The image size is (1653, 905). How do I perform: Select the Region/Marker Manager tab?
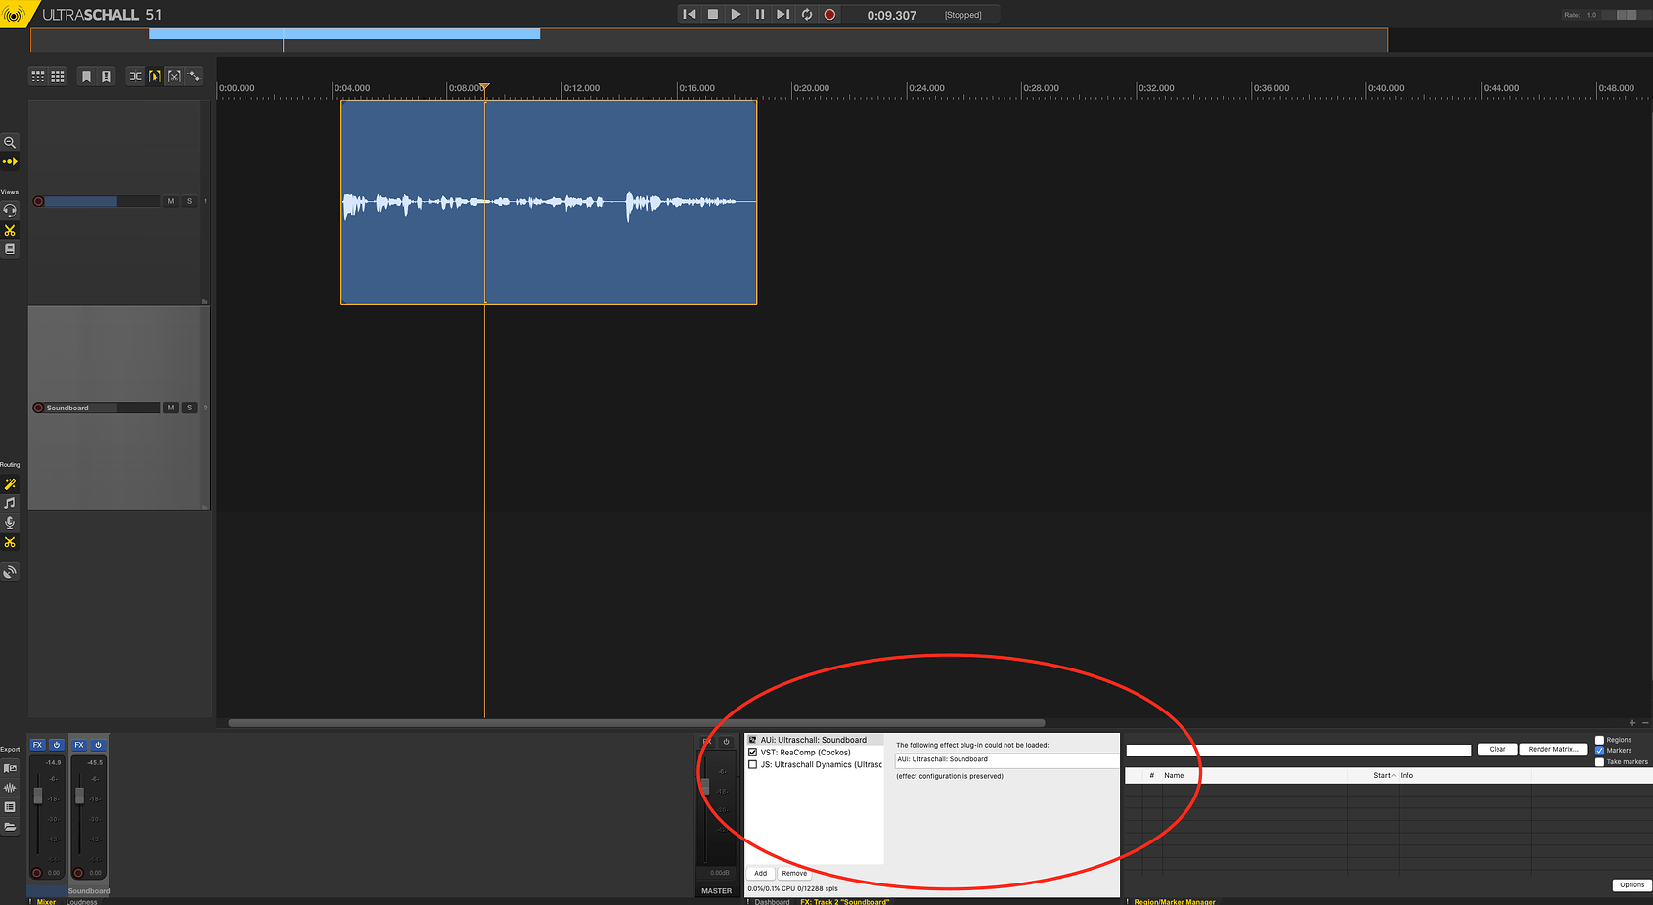pos(1175,902)
